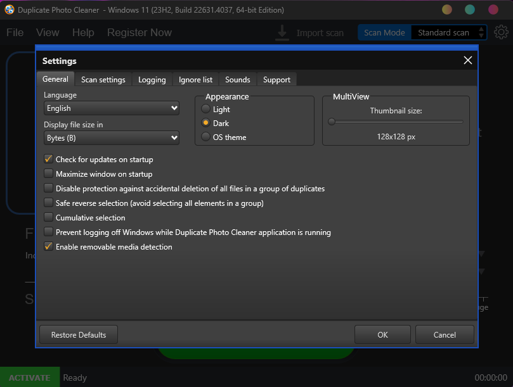The height and width of the screenshot is (387, 513).
Task: Close the Settings dialog with X
Action: coord(468,60)
